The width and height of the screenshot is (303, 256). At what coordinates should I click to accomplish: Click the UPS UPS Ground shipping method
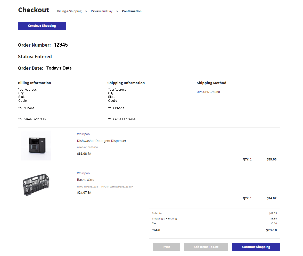coord(208,92)
